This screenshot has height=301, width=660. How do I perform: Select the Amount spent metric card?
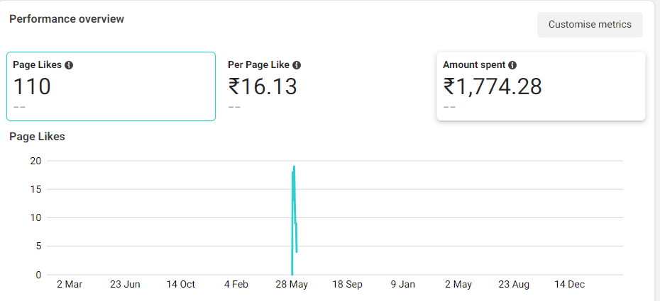point(541,86)
